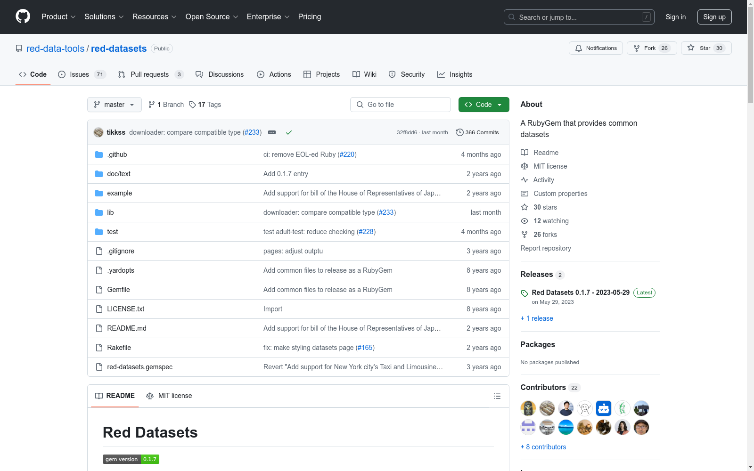This screenshot has width=754, height=471.
Task: Open the LICENSE.txt file
Action: click(x=126, y=309)
